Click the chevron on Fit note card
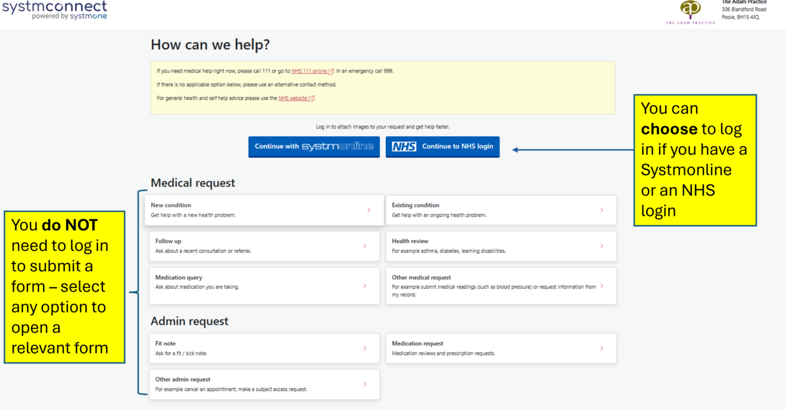 point(364,348)
